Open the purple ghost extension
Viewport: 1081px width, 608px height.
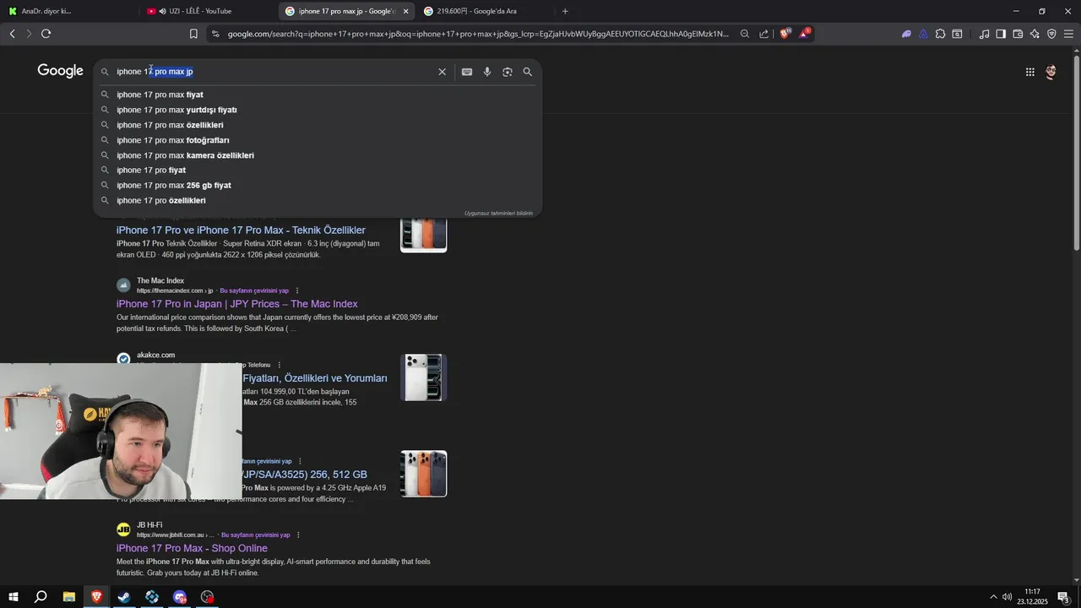coord(906,34)
